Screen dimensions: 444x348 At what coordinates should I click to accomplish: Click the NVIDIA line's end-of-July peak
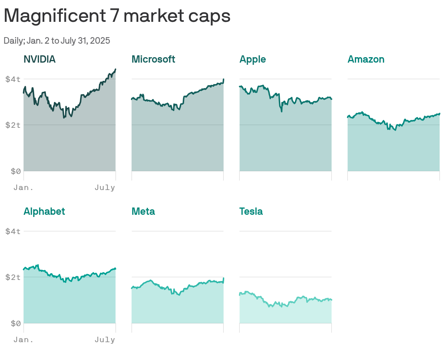[x=115, y=69]
